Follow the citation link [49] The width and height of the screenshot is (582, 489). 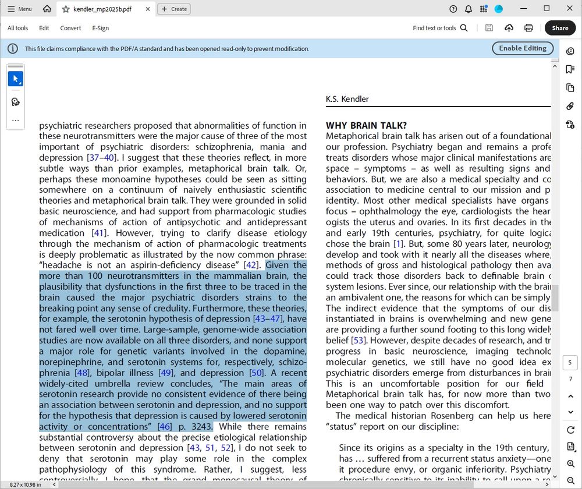166,373
